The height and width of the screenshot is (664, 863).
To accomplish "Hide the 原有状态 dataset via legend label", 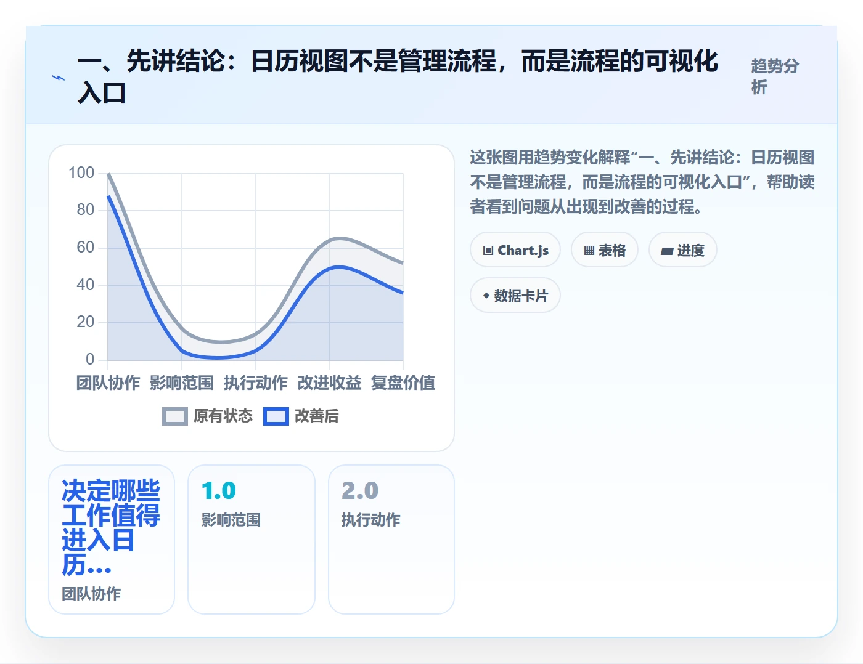I will point(223,416).
